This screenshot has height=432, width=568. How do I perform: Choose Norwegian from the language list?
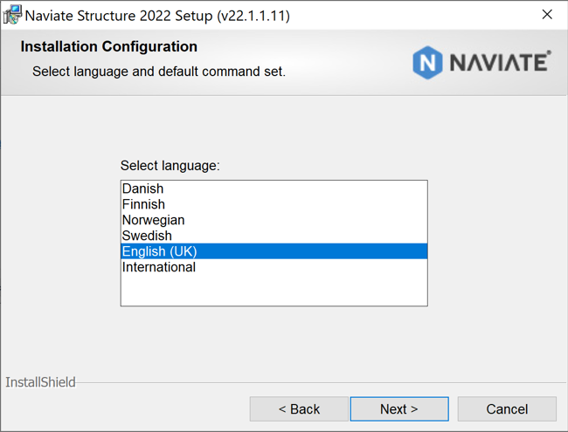(274, 220)
